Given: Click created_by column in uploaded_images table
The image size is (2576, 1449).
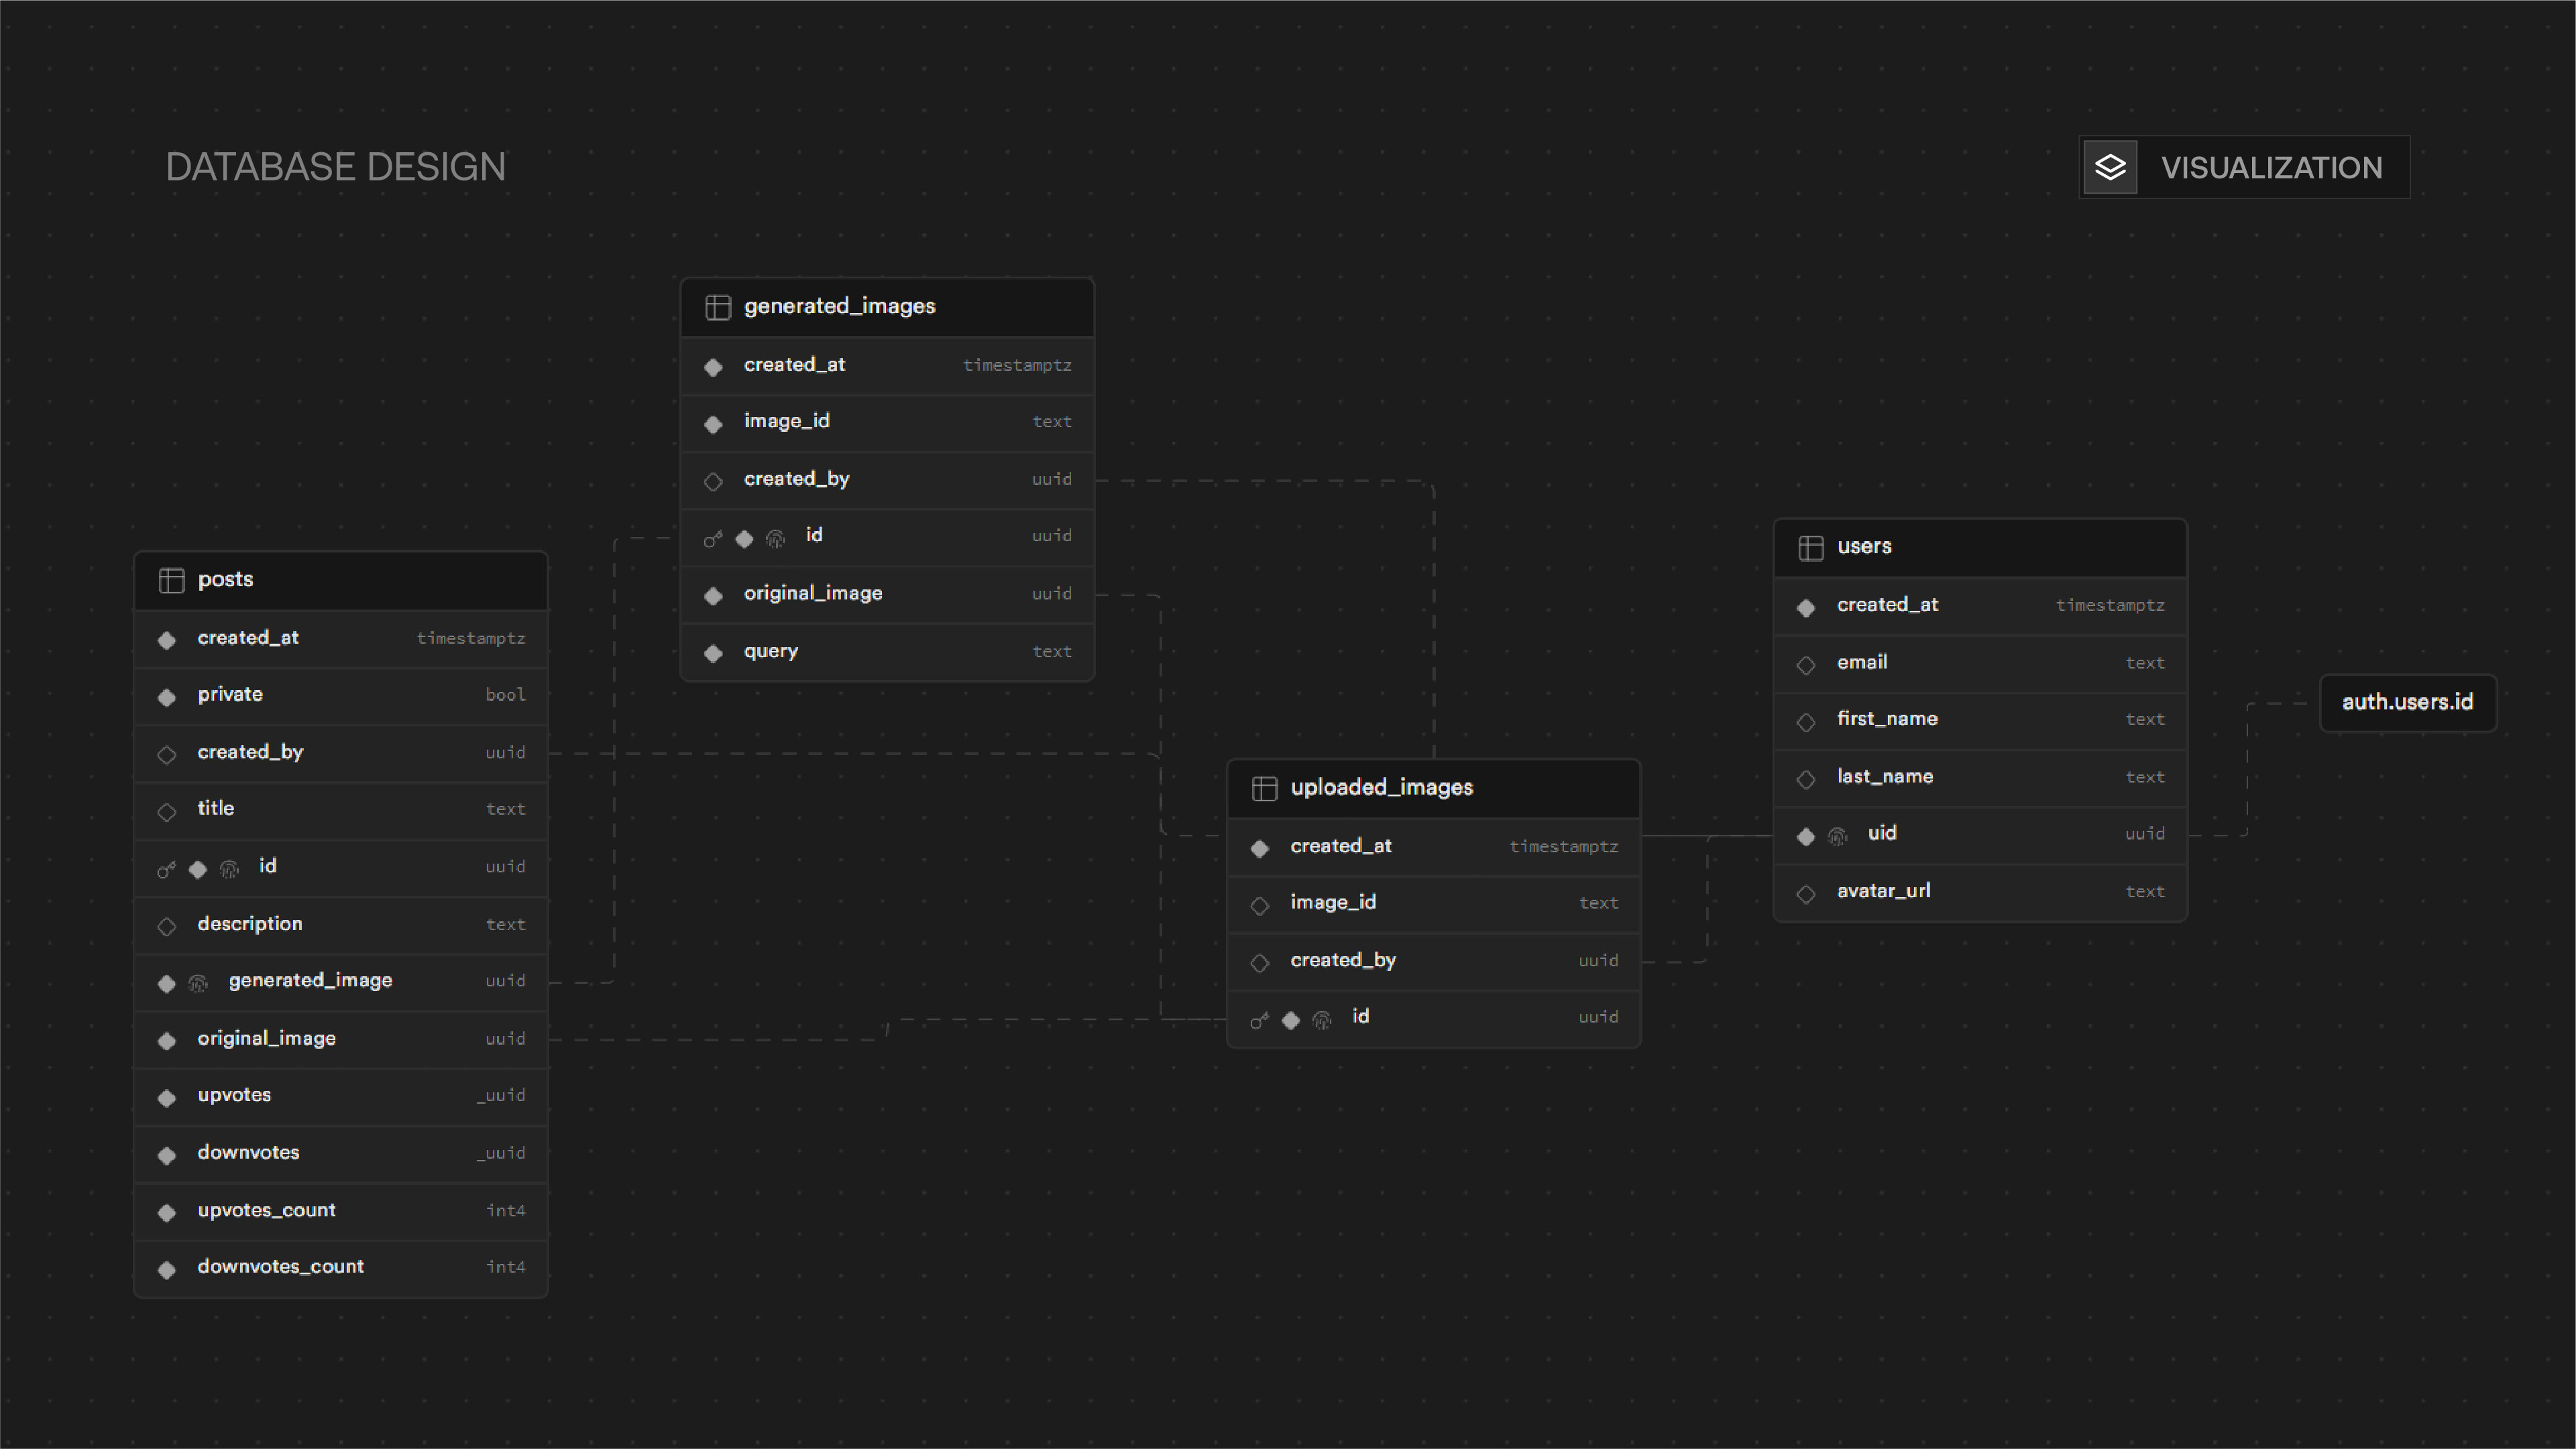Looking at the screenshot, I should pos(1433,961).
